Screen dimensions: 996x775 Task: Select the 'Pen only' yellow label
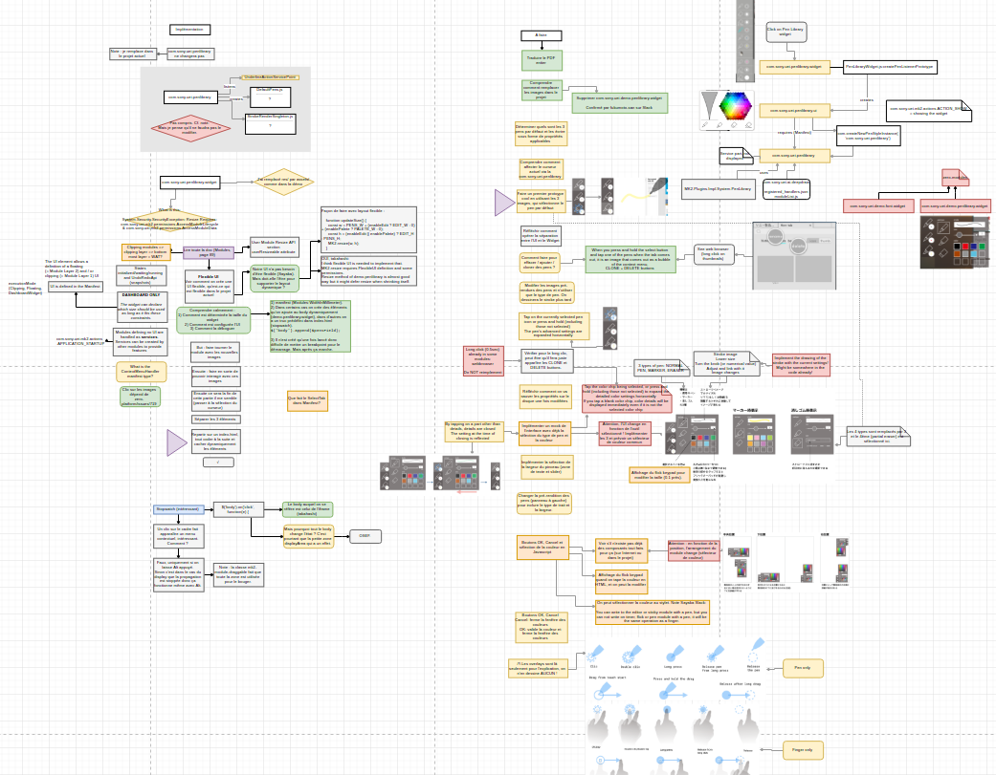point(802,668)
